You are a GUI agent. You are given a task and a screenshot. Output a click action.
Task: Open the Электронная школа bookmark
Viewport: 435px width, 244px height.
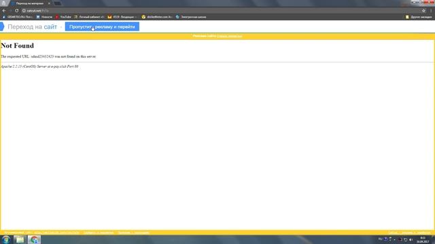click(191, 17)
